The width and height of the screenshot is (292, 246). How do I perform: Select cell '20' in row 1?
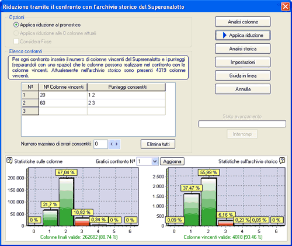63,95
